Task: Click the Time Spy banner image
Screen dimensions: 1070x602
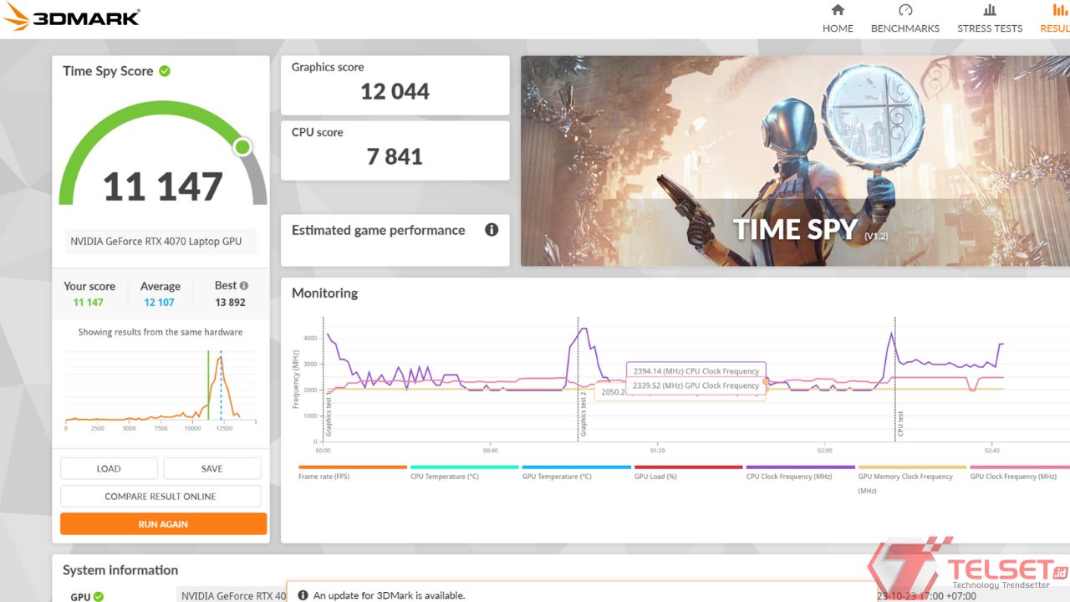Action: (794, 161)
